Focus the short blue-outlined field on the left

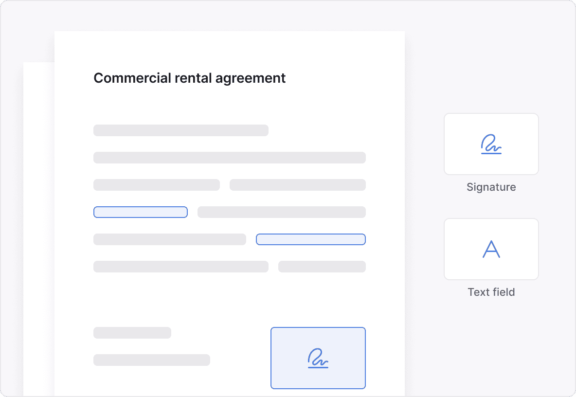140,212
